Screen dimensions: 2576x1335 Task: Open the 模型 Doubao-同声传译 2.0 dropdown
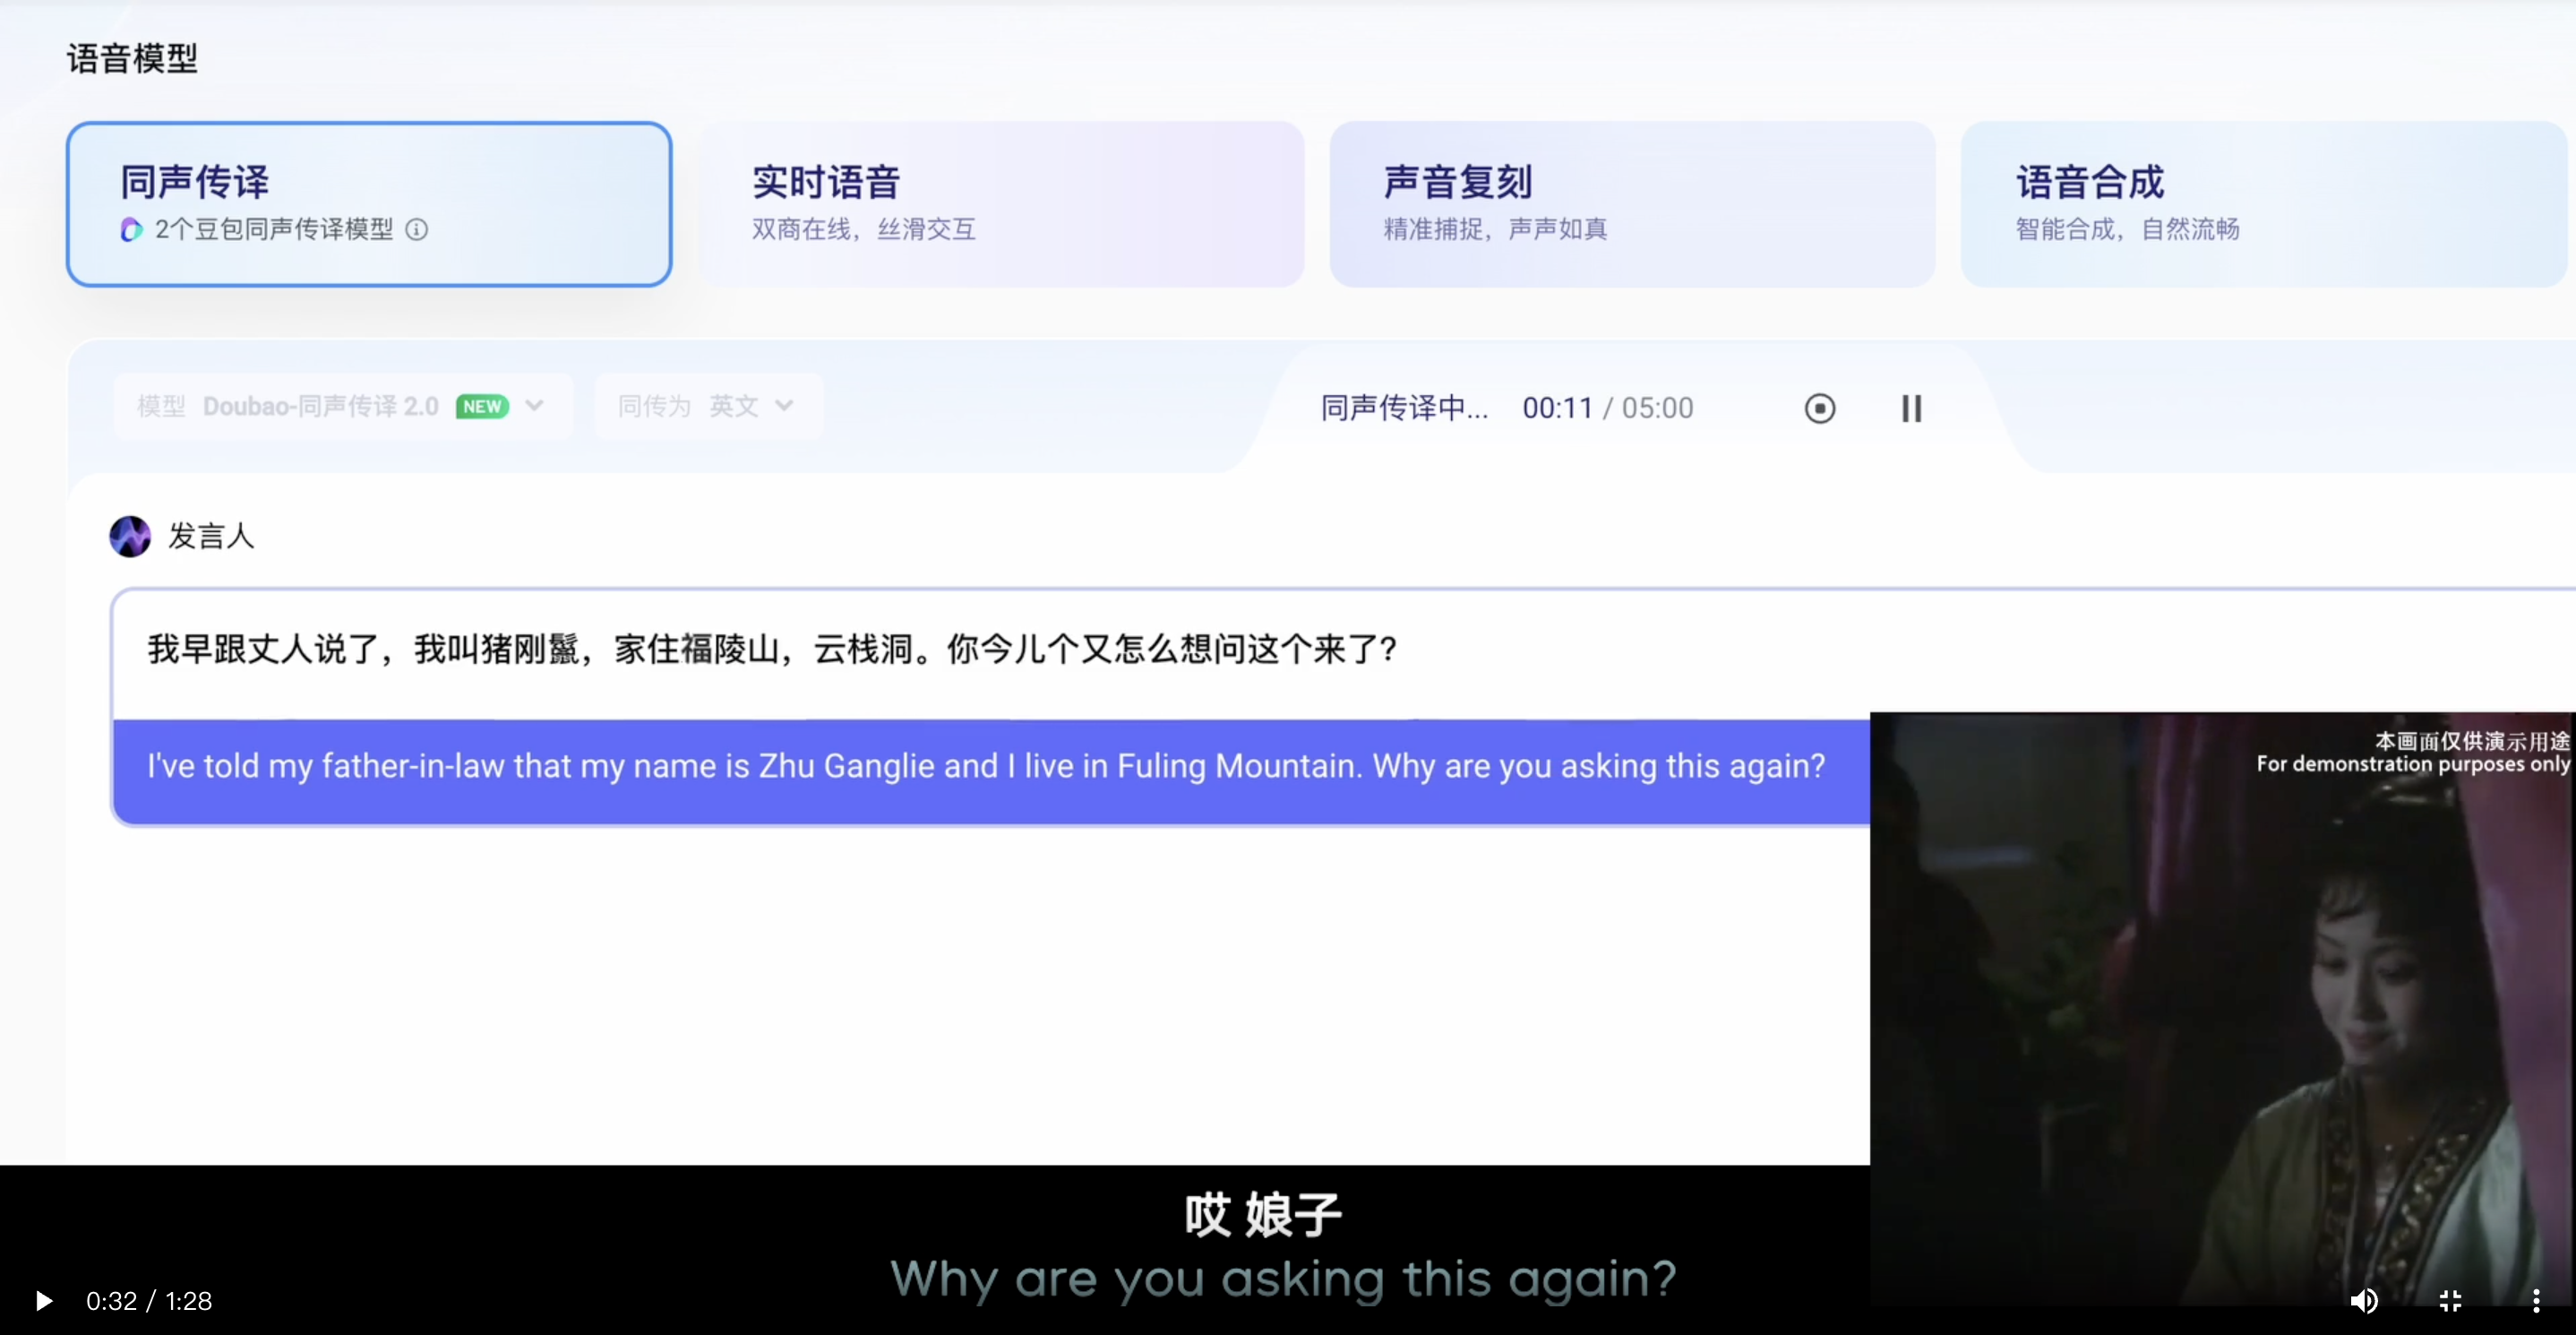click(343, 406)
